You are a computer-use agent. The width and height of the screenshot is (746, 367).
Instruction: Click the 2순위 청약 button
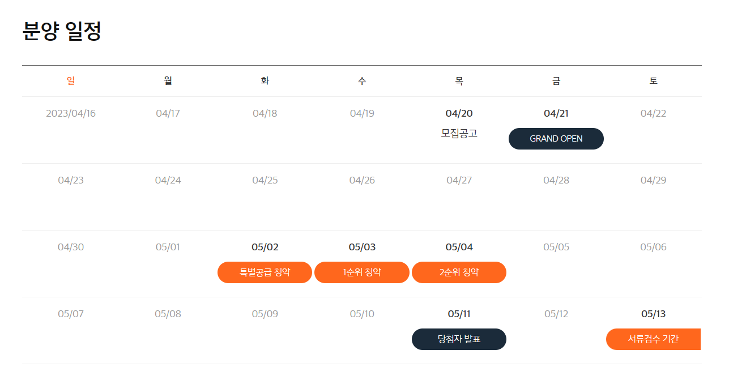(459, 272)
